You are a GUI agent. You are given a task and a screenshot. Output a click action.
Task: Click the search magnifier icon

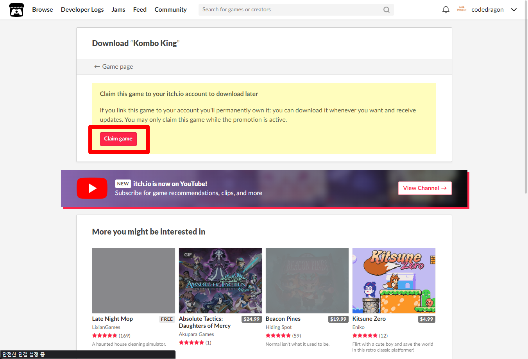(387, 10)
